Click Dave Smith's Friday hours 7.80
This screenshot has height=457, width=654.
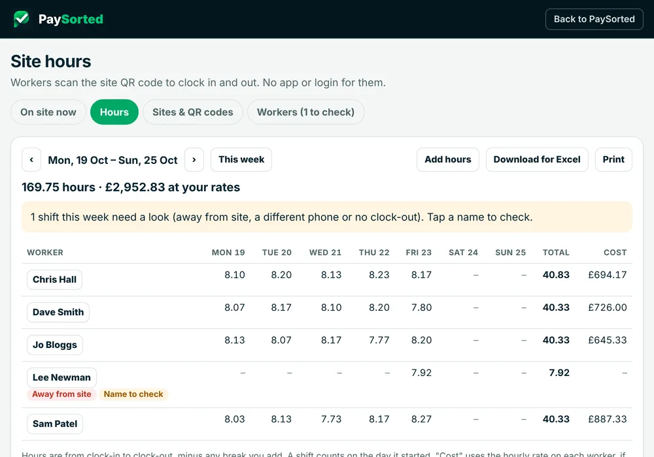[x=421, y=307]
